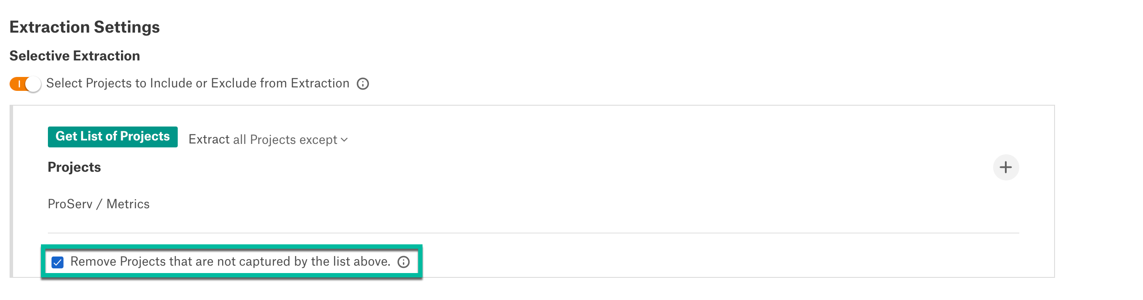Click the 'ProServ' part of the project path
The image size is (1143, 300).
70,204
